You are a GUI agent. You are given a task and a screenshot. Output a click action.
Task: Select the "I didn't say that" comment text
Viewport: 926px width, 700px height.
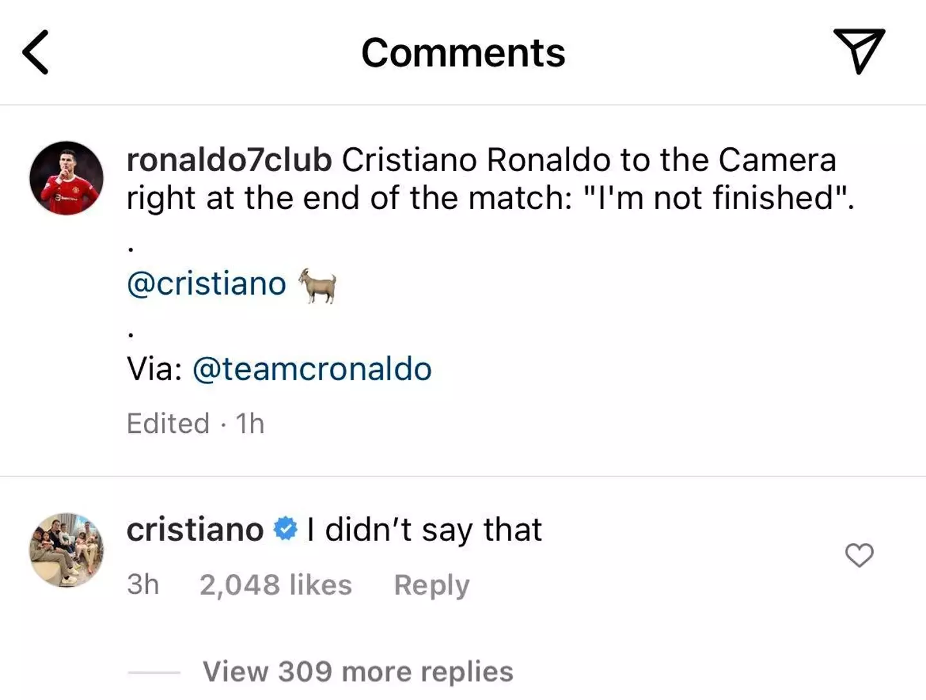coord(424,530)
